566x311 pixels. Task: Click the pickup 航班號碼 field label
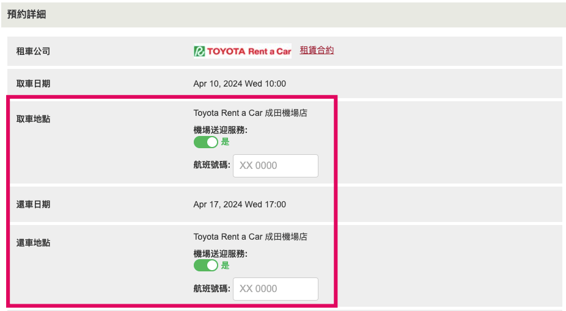pyautogui.click(x=212, y=165)
